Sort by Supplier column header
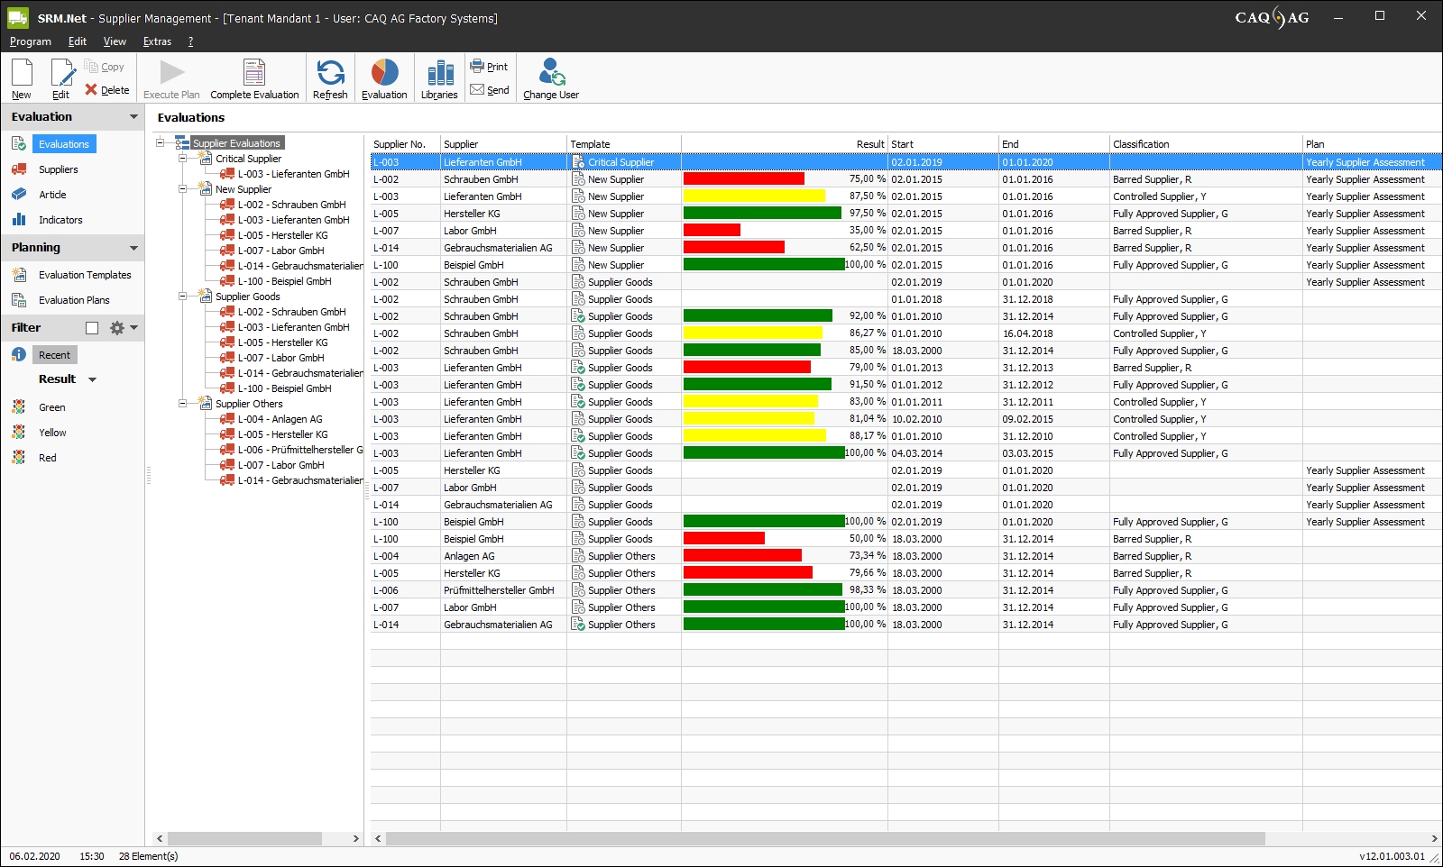 (503, 144)
